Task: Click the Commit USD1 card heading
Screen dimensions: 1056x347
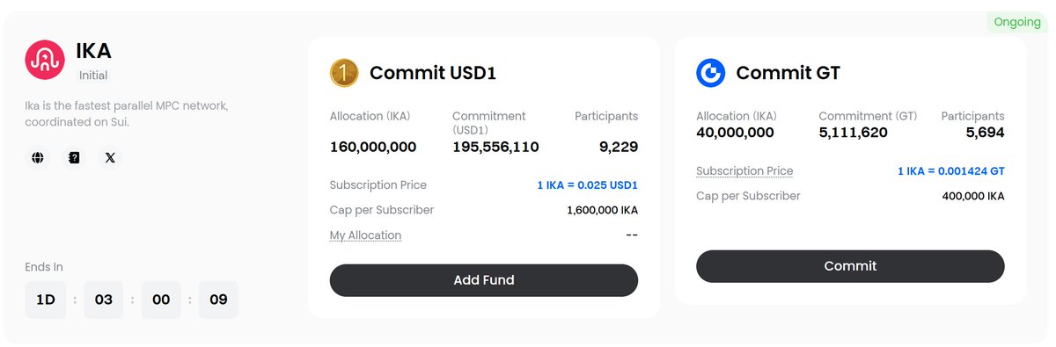Action: [x=433, y=73]
